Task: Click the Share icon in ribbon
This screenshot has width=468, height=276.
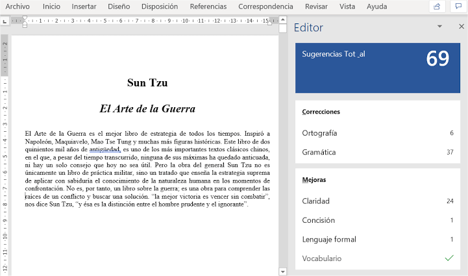Action: tap(437, 6)
